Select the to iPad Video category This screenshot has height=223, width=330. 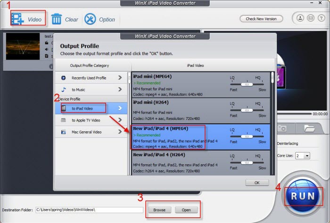(x=91, y=108)
